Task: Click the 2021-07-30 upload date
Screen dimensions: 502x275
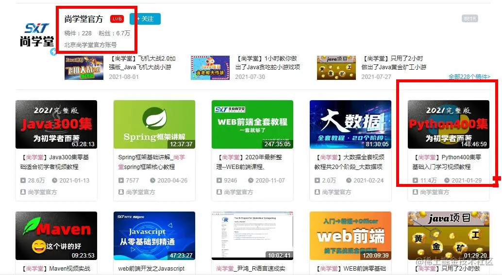Action: (250, 76)
